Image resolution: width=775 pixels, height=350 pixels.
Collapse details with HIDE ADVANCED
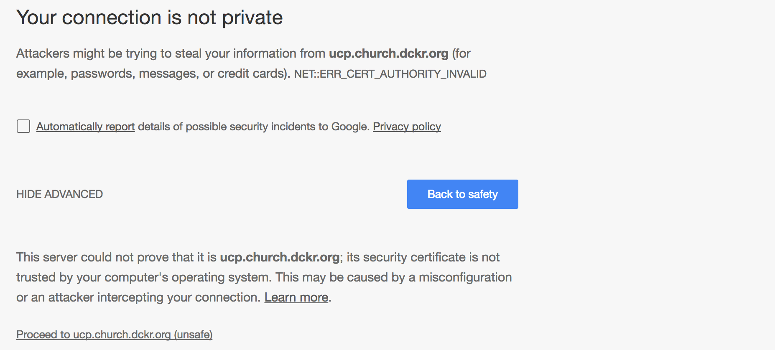(x=59, y=194)
